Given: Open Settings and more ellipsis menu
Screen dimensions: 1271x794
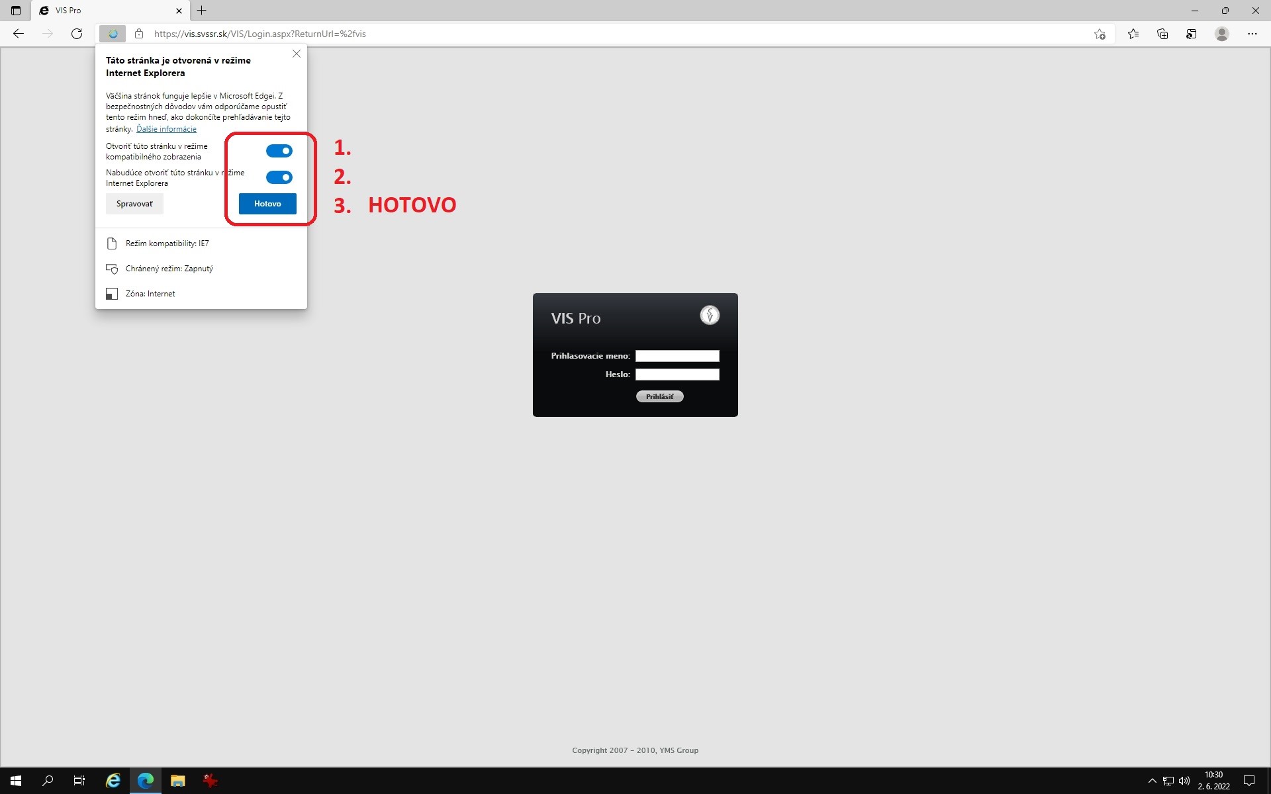Looking at the screenshot, I should point(1252,34).
